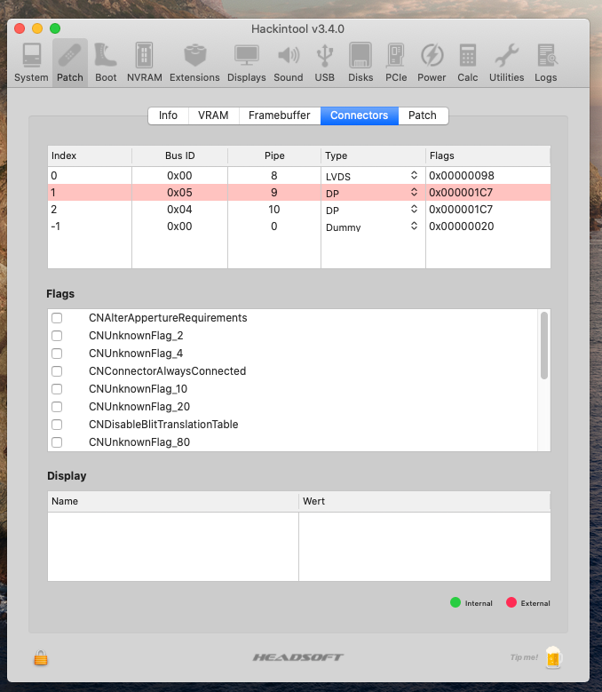Click the Bus ID column header
The width and height of the screenshot is (602, 692).
tap(180, 155)
